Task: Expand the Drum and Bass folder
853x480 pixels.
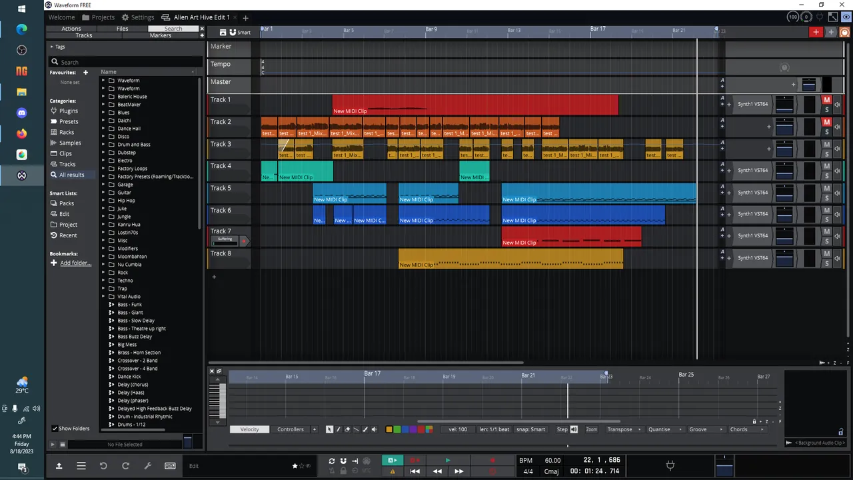Action: pos(103,145)
